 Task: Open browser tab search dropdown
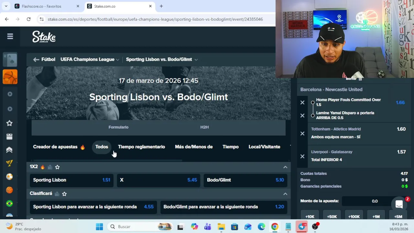click(6, 6)
